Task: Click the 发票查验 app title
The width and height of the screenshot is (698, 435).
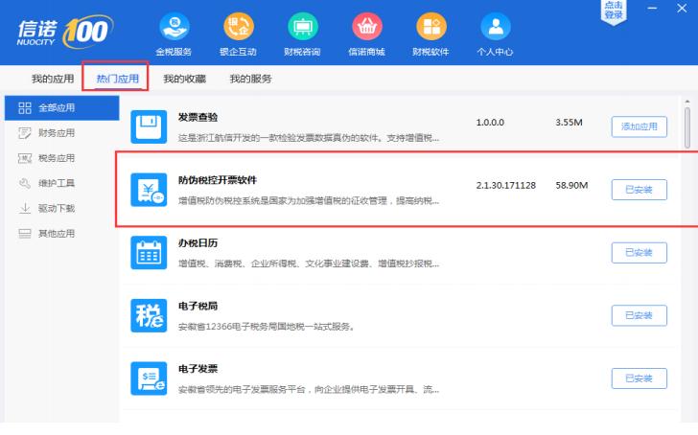Action: (198, 118)
